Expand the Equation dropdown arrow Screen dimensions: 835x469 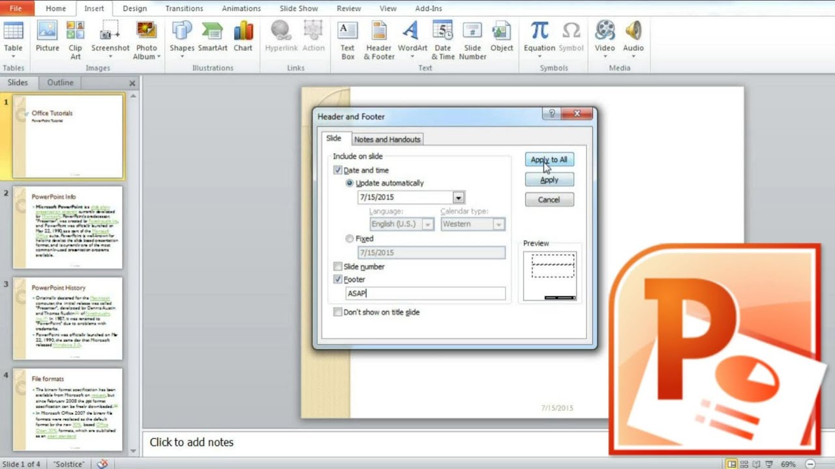(539, 57)
